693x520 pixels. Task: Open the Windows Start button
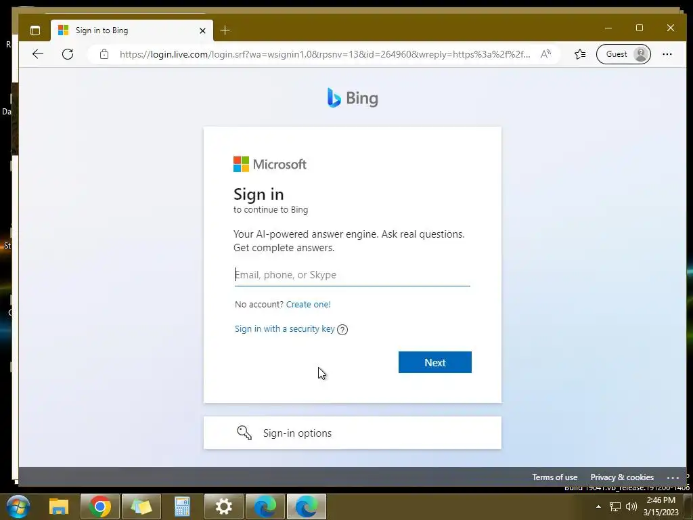[18, 506]
